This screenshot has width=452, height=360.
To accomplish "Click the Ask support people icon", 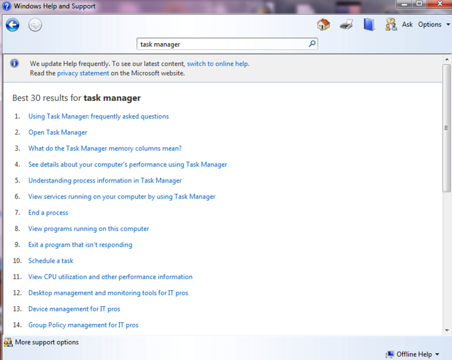I will click(391, 24).
